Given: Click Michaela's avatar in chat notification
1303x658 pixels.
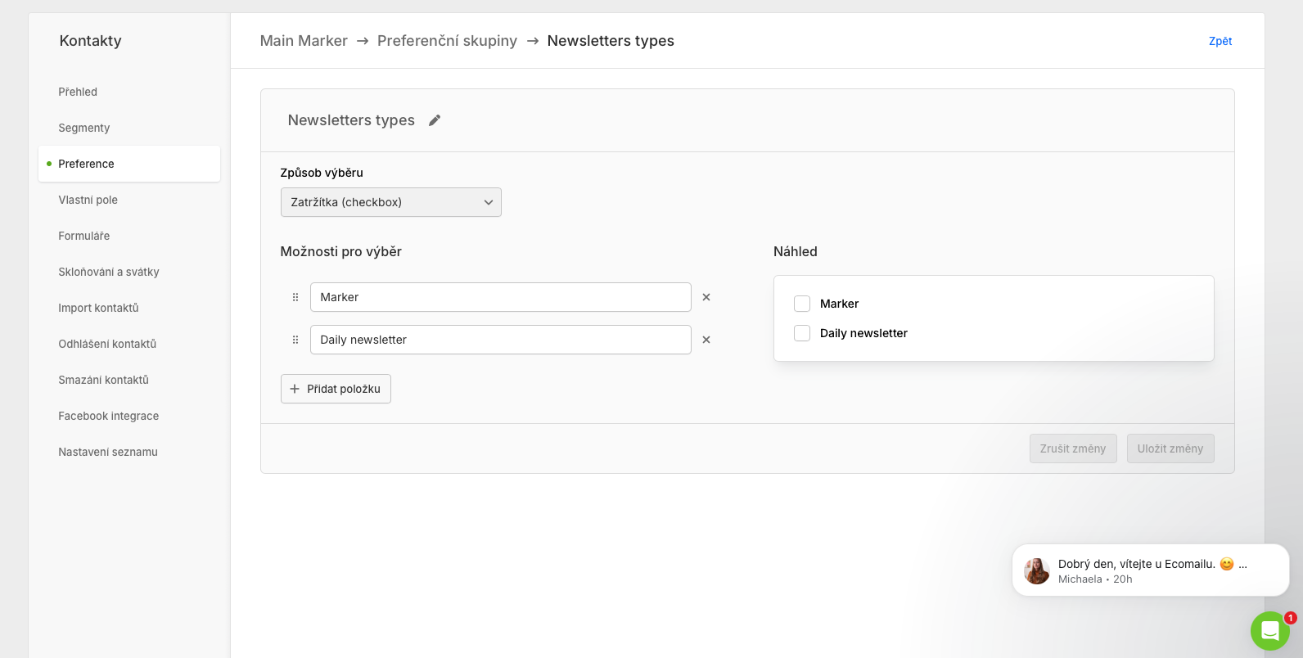Looking at the screenshot, I should click(x=1037, y=570).
